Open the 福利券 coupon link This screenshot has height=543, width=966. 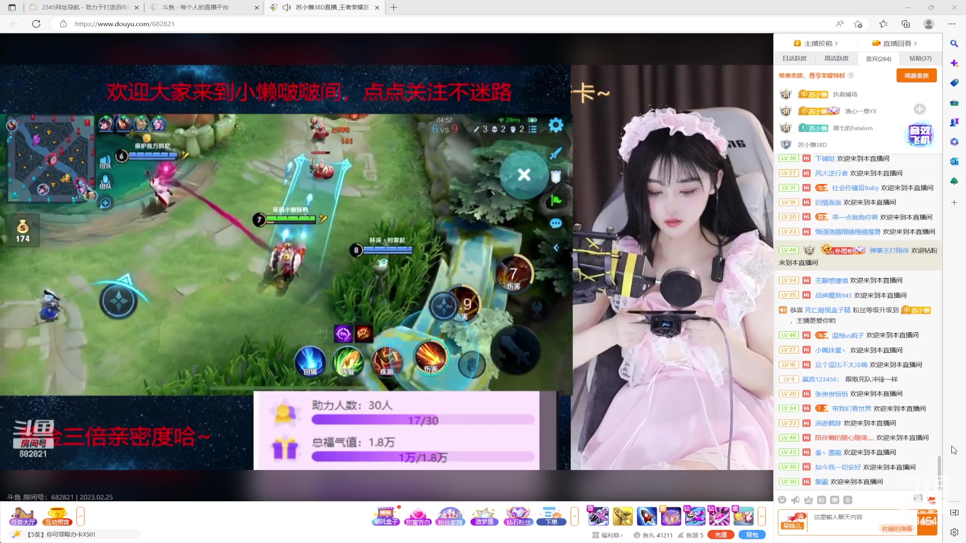(x=608, y=535)
